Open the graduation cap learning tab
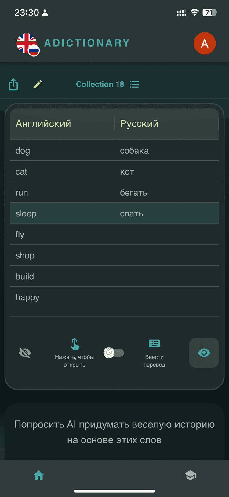 pos(191,475)
